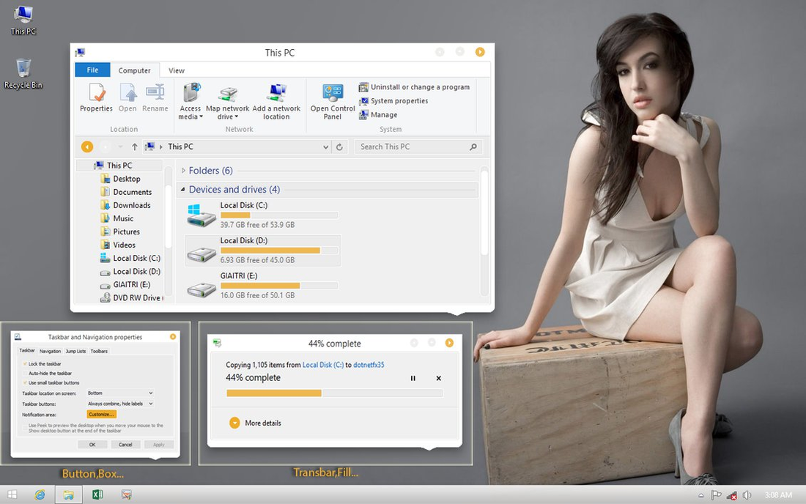Click the search magnifier icon

[x=473, y=147]
